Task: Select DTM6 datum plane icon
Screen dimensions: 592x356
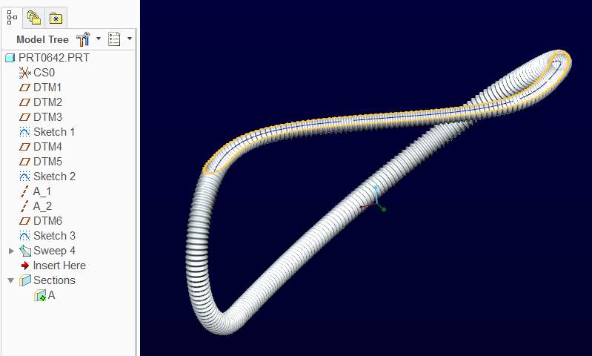Action: click(24, 221)
